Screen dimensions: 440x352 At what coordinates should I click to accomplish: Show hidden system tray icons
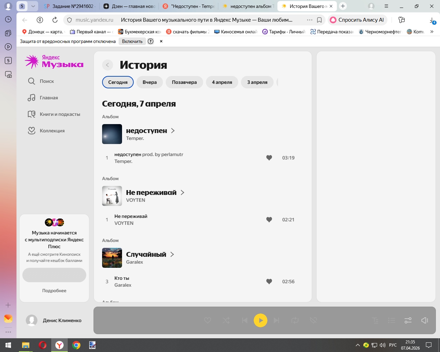(x=358, y=345)
